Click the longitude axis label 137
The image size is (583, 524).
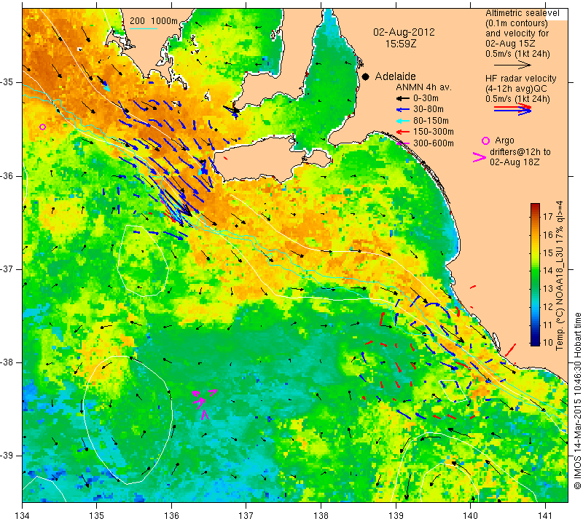tap(246, 516)
